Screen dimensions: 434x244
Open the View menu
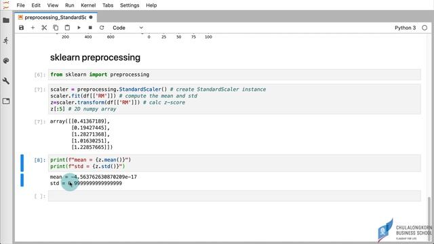[x=53, y=5]
